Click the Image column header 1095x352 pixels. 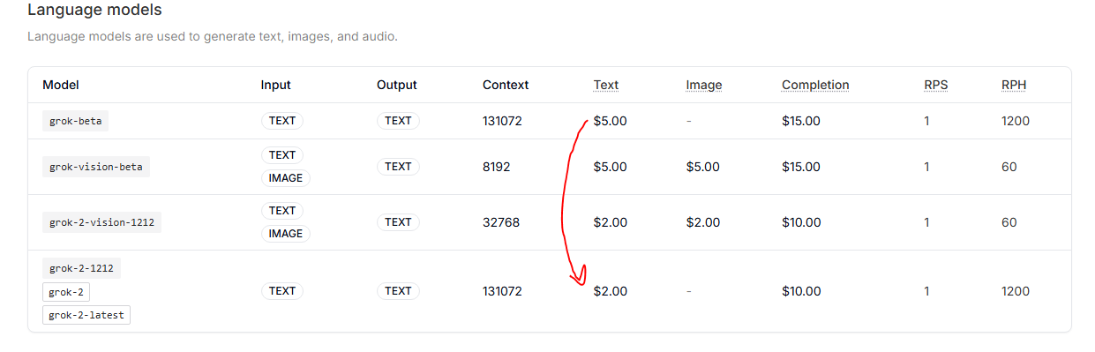704,86
